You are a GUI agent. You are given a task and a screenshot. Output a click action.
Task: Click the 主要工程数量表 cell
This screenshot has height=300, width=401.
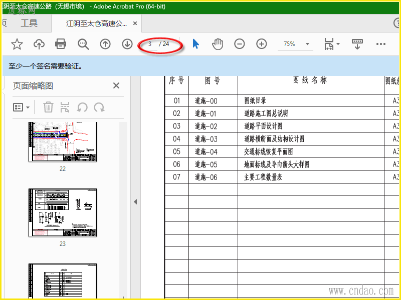(x=311, y=177)
